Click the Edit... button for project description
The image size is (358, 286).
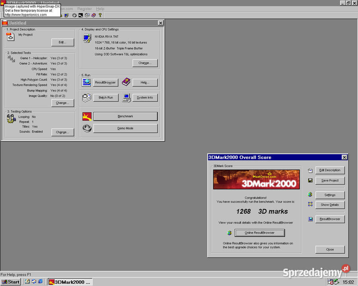62,42
